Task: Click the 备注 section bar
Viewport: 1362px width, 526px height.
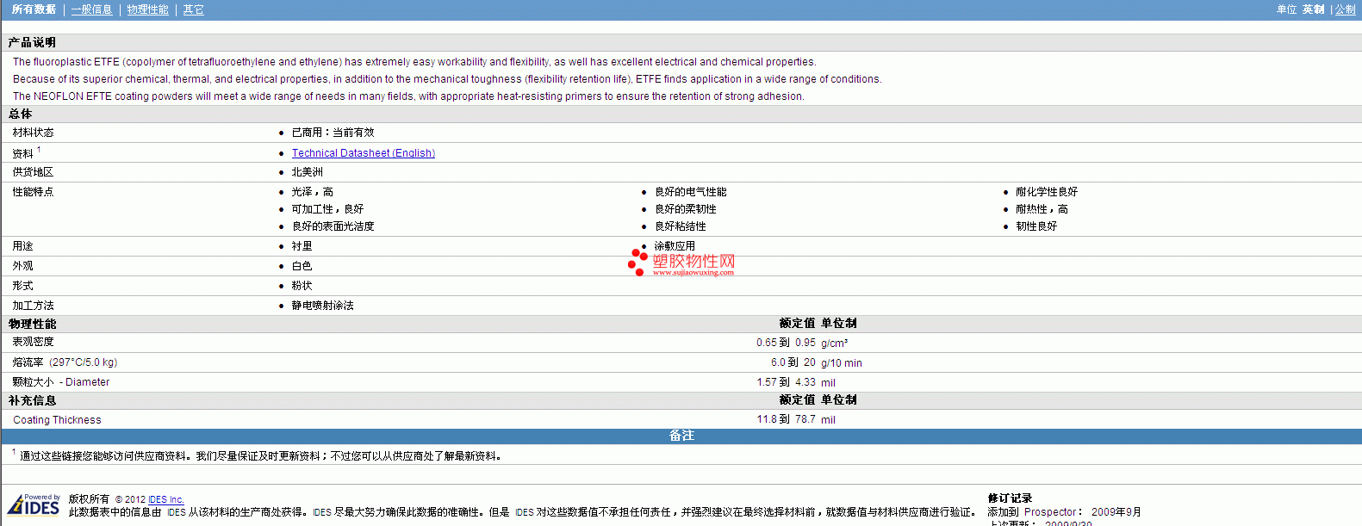Action: [x=681, y=436]
